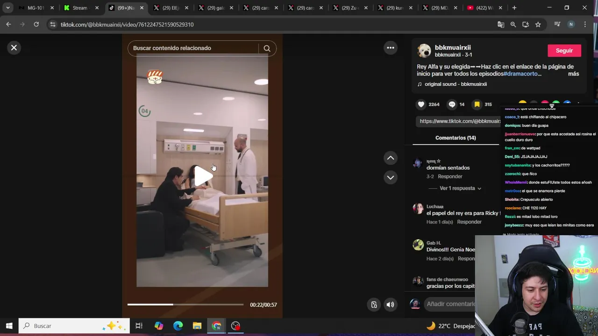Go to the next video arrow
This screenshot has width=598, height=336.
[x=391, y=177]
